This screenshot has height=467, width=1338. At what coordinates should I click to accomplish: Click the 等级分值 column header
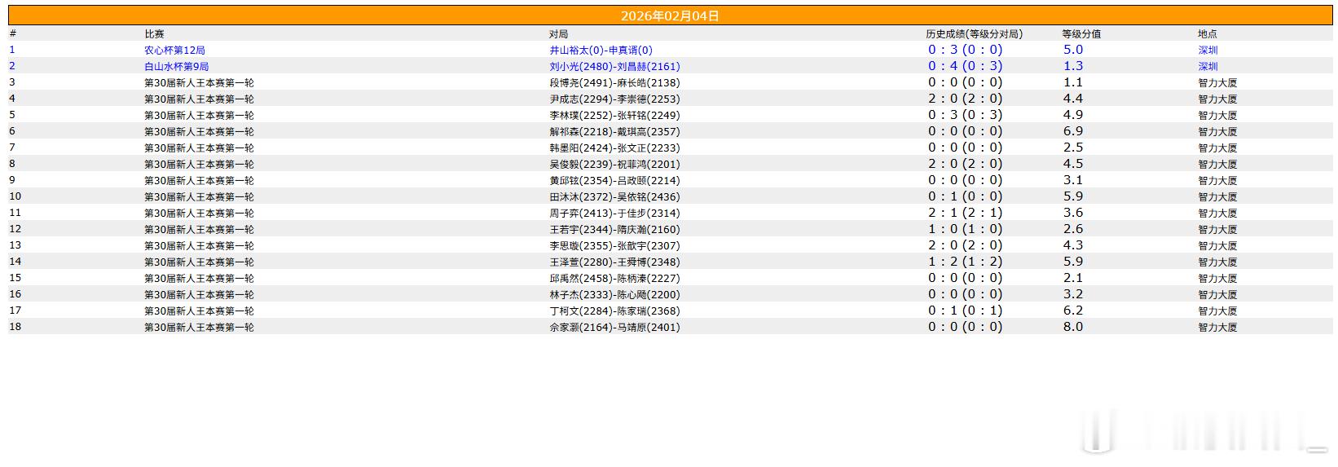[1081, 33]
